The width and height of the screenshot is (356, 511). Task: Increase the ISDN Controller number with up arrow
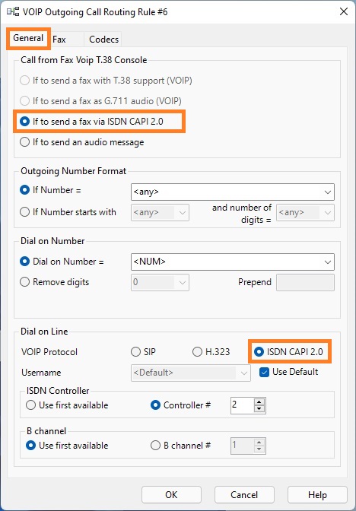point(259,401)
